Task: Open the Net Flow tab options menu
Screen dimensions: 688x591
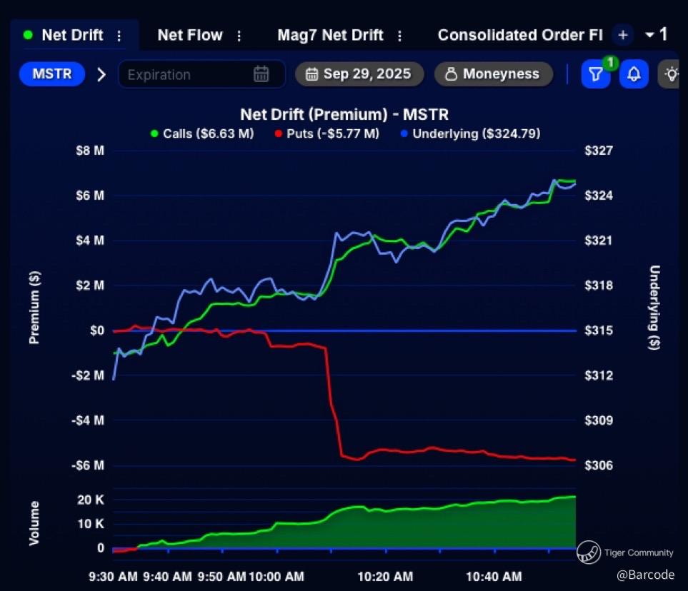Action: coord(239,36)
